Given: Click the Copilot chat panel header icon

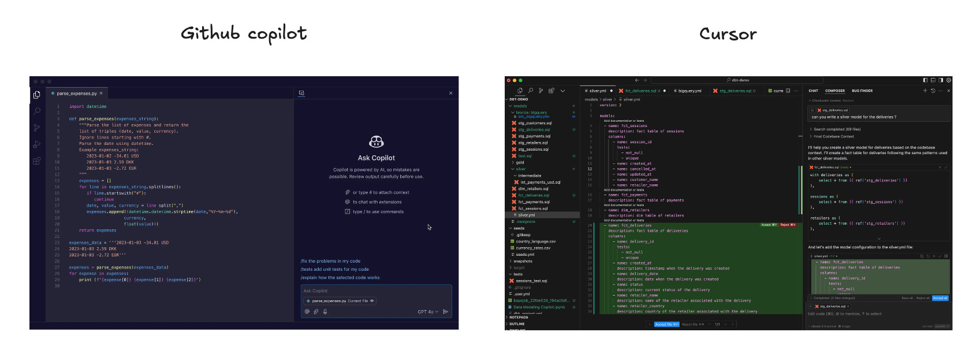Looking at the screenshot, I should tap(301, 93).
